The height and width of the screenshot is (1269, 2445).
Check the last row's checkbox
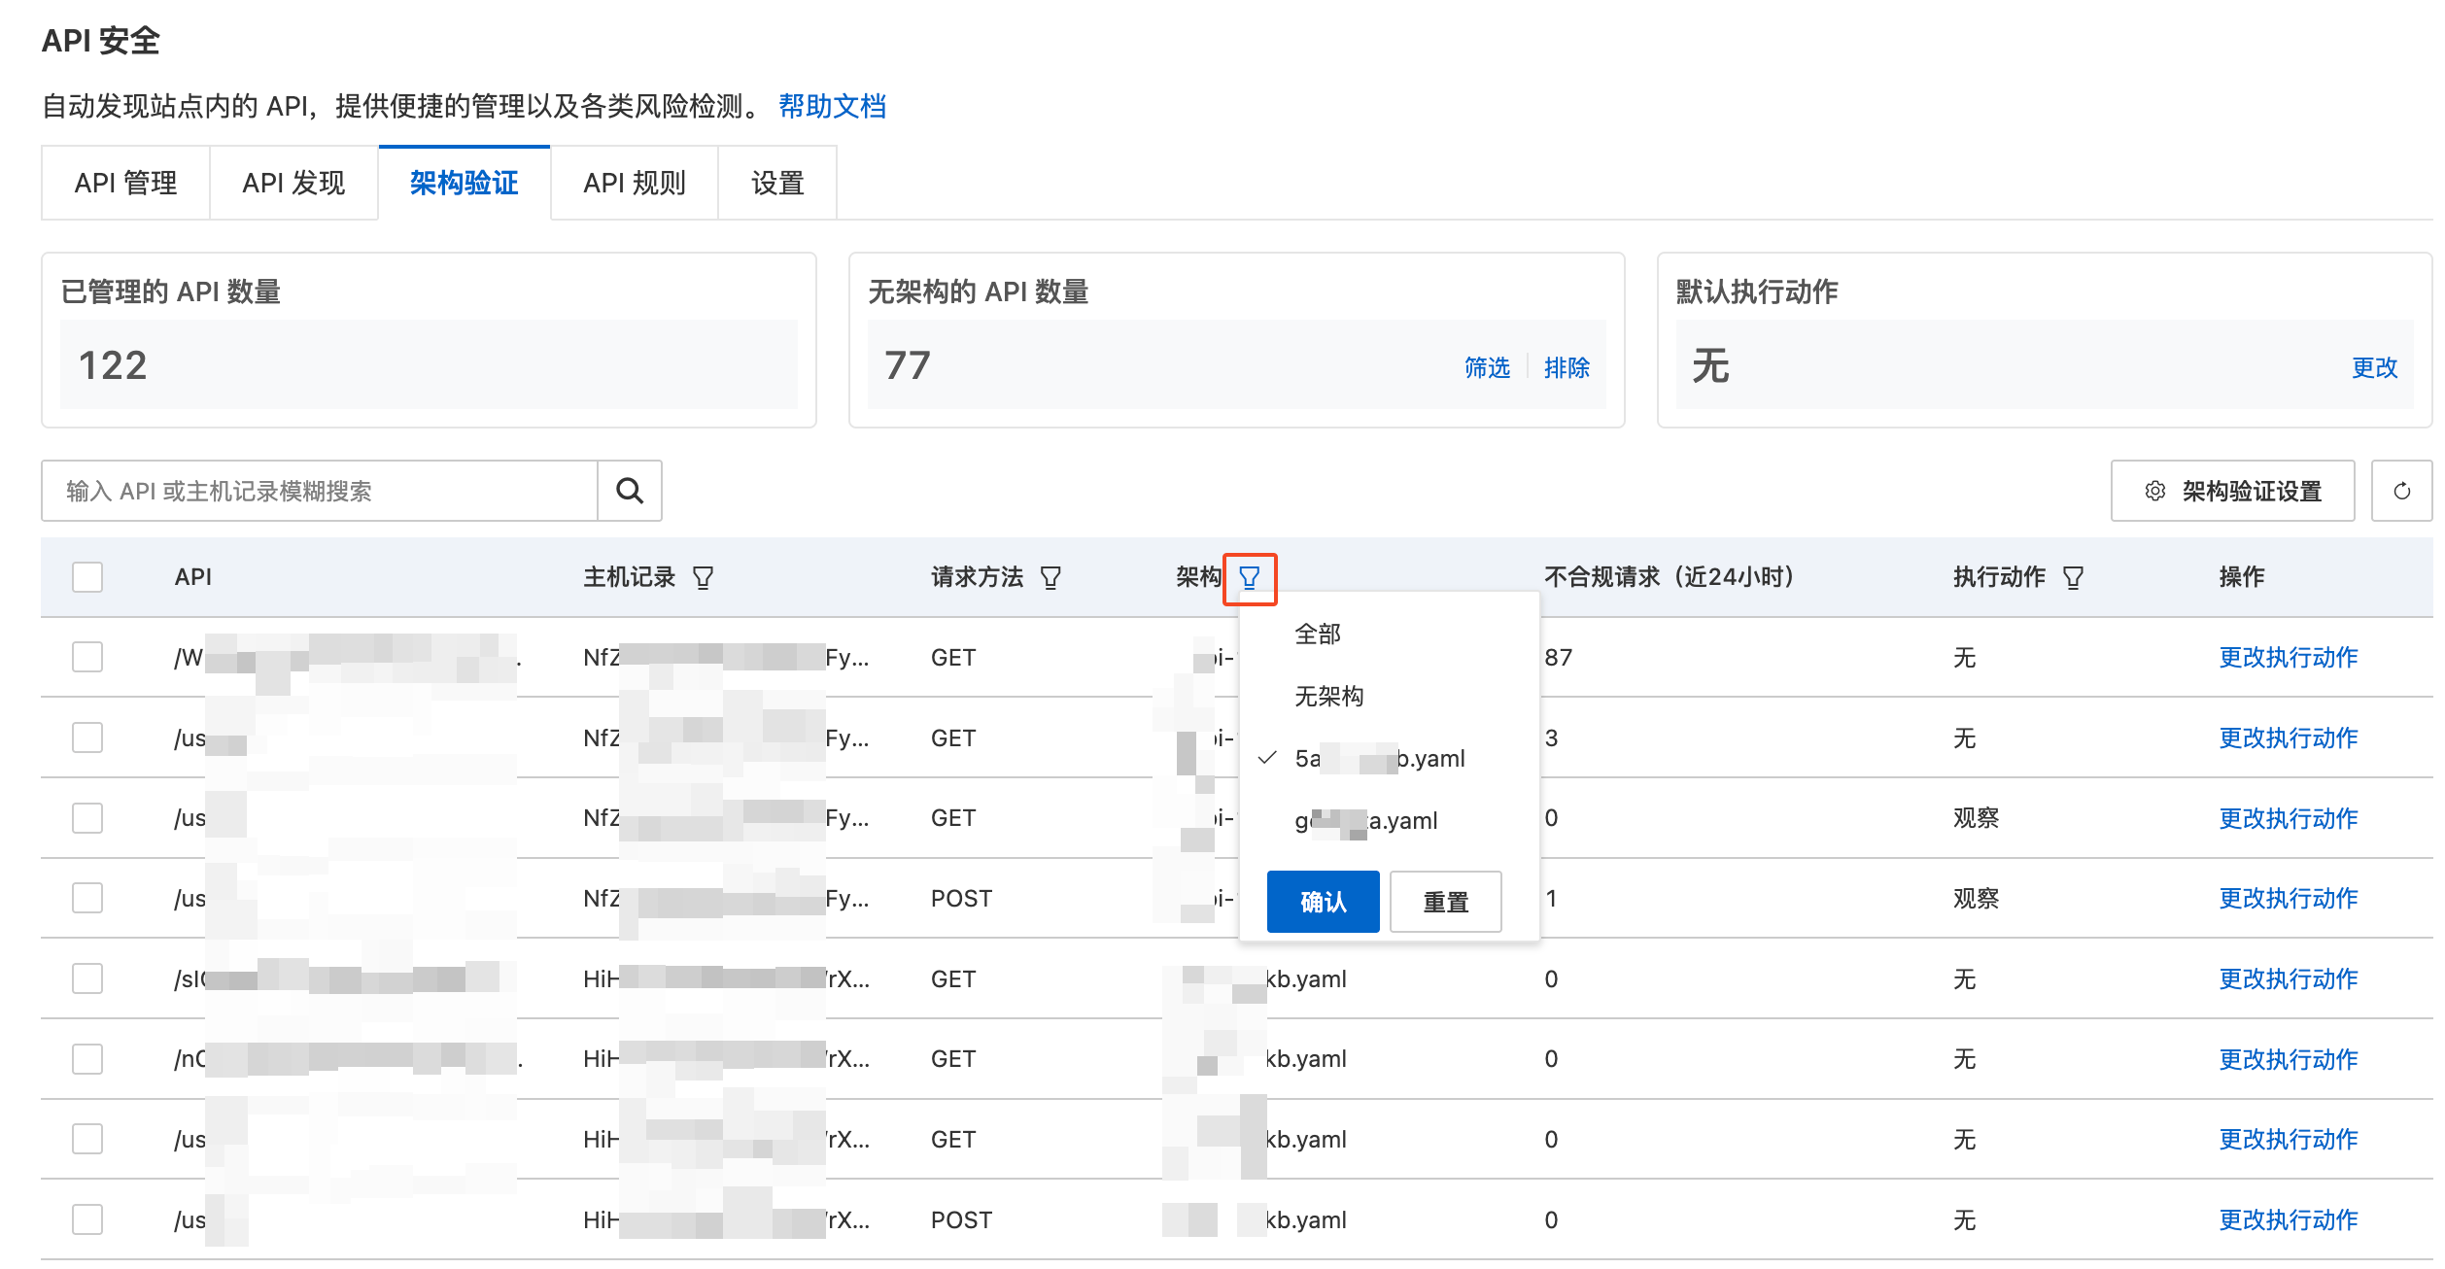coord(87,1219)
